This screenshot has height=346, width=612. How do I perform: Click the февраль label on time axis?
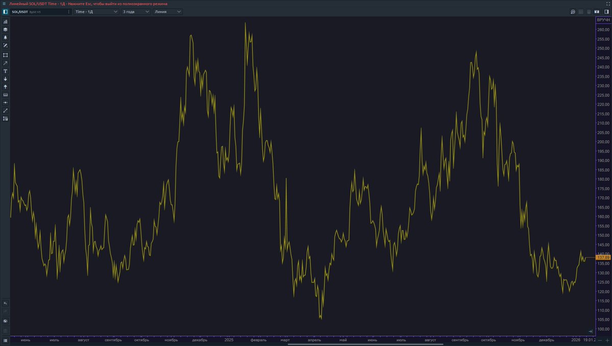click(258, 340)
